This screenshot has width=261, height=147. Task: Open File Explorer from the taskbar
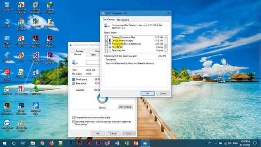pos(33,143)
